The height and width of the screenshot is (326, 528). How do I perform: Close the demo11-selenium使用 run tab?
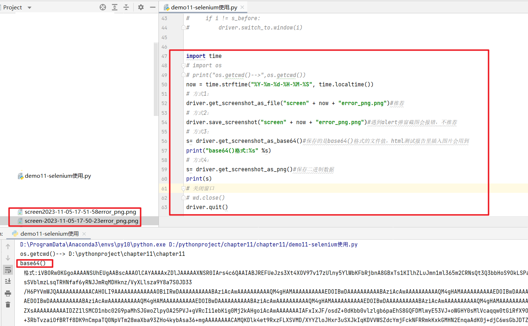[84, 234]
